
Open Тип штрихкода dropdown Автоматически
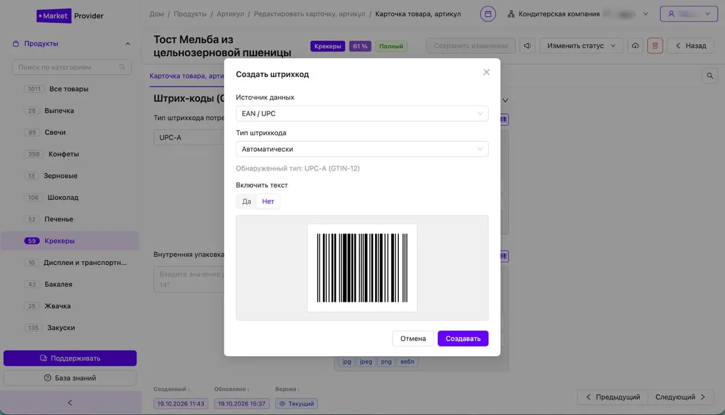pos(362,149)
